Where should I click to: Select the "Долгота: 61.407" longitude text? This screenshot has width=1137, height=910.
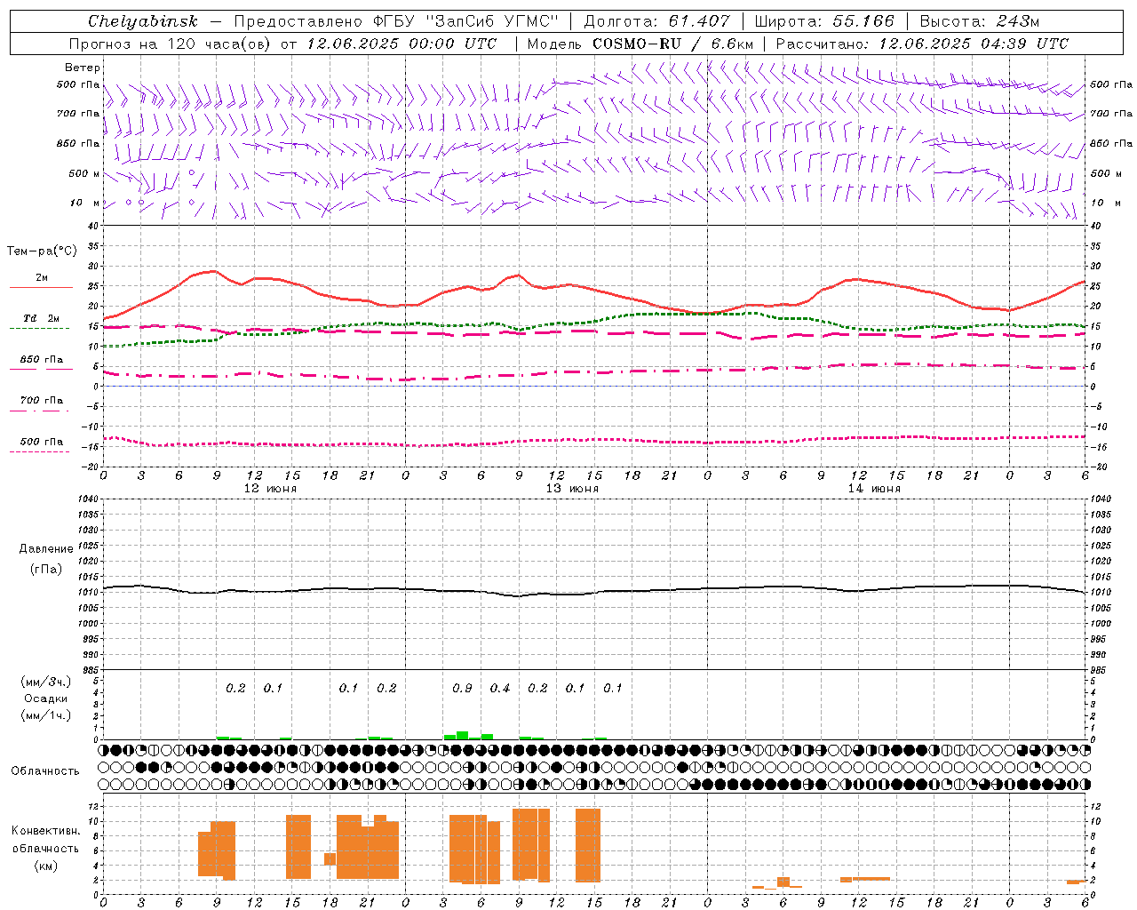tap(656, 21)
